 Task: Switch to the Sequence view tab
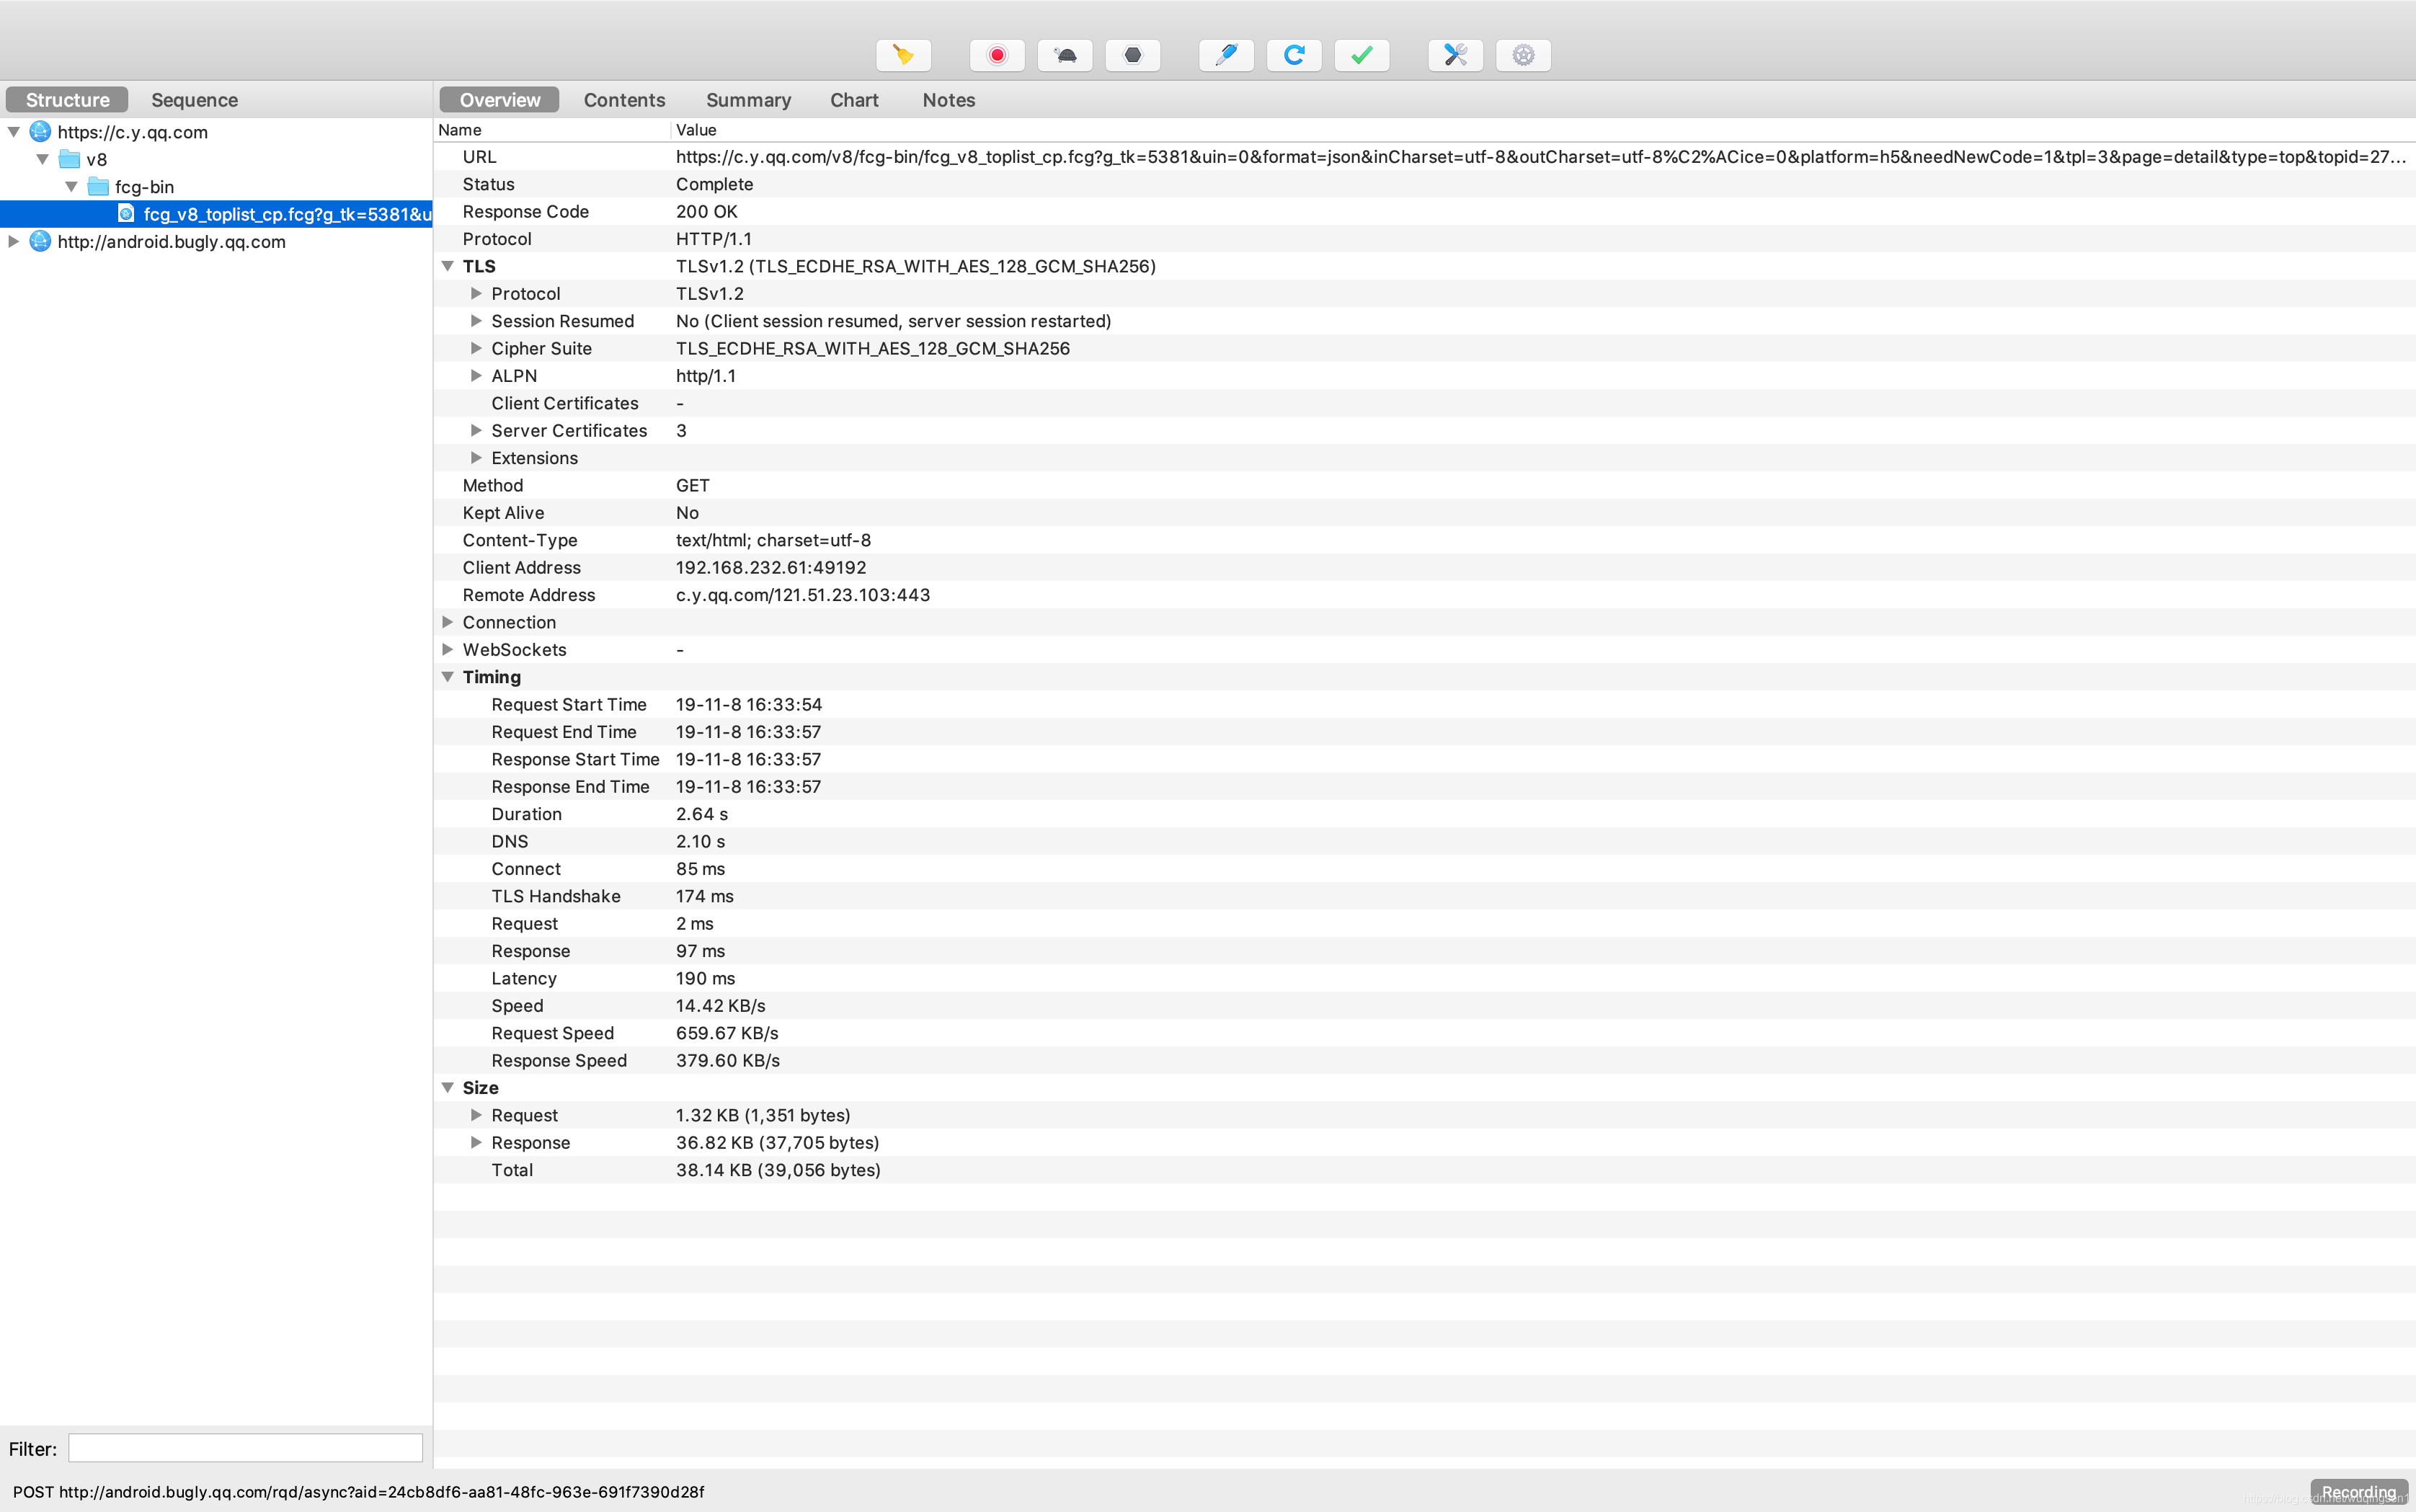[x=194, y=100]
